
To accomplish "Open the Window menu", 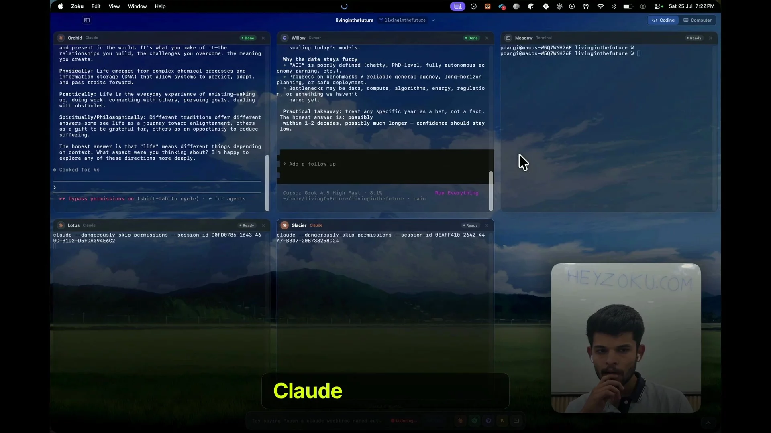I will pyautogui.click(x=137, y=6).
